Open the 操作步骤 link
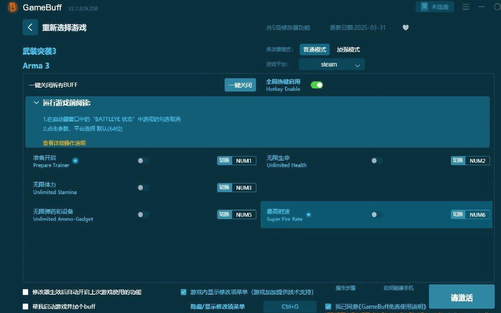 346,288
